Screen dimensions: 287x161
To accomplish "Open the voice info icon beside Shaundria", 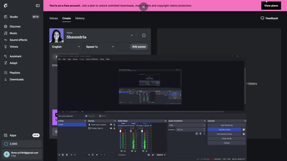I will click(144, 35).
